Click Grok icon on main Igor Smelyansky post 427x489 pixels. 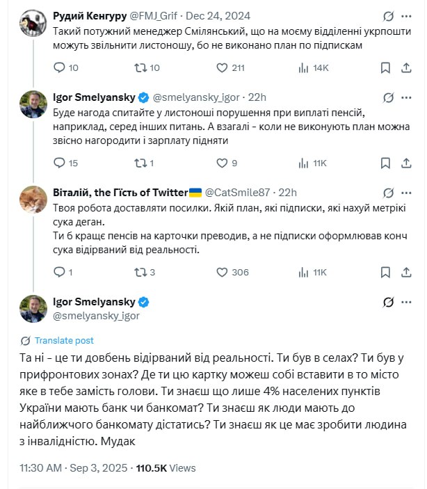click(x=388, y=303)
